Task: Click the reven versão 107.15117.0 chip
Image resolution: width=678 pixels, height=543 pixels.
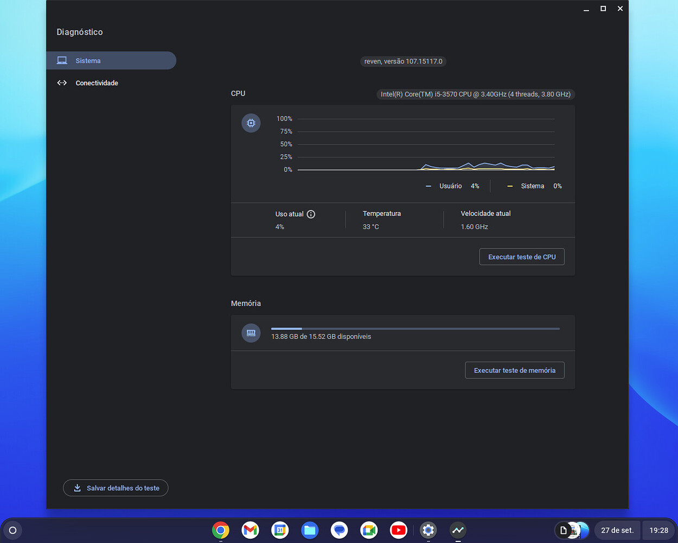Action: pyautogui.click(x=402, y=61)
